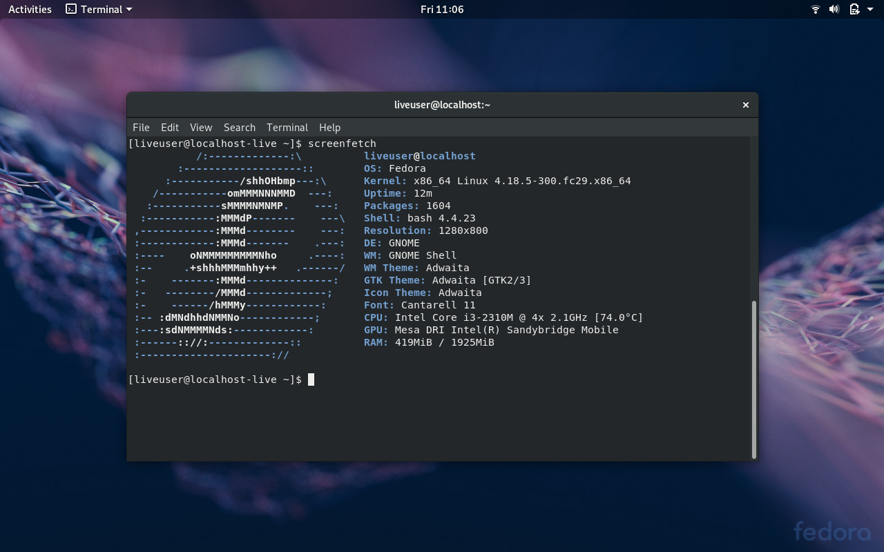This screenshot has width=884, height=552.
Task: Open the Edit menu
Action: pos(169,127)
